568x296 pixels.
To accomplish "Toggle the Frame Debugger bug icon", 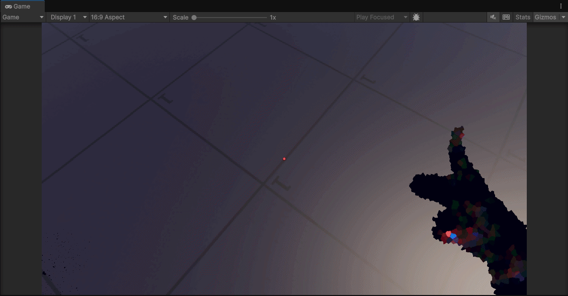I will (416, 17).
